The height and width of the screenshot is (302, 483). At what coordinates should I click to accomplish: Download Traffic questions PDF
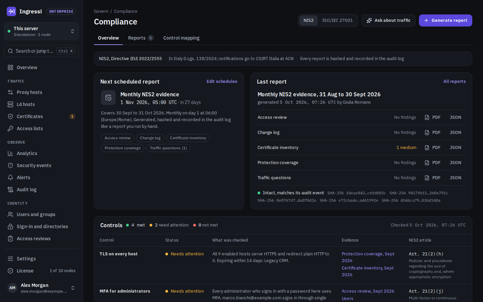(x=433, y=178)
